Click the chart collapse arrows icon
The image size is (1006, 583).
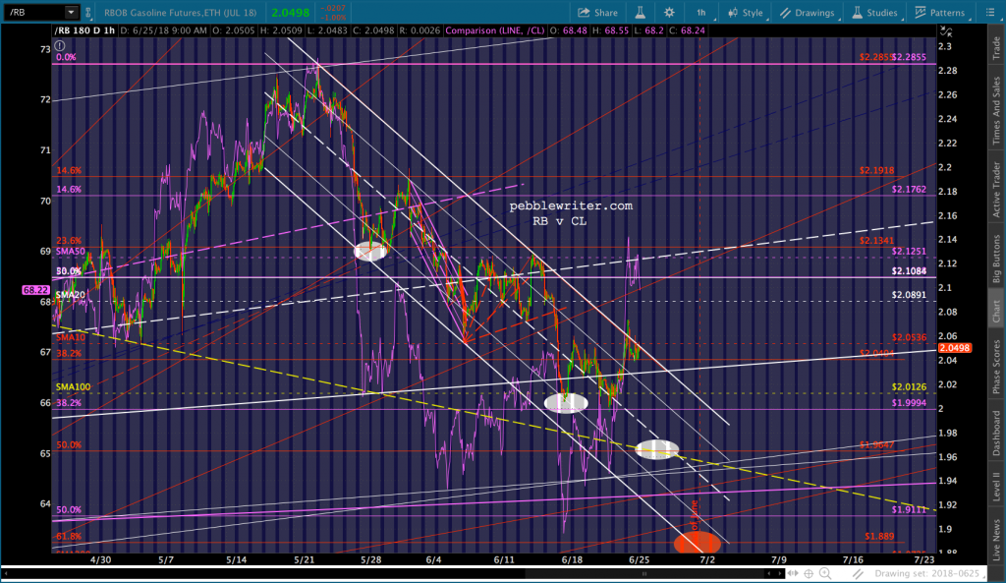(945, 30)
